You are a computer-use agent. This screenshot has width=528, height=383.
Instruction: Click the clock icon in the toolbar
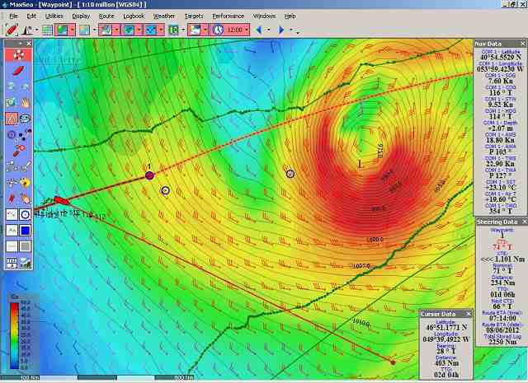click(x=218, y=30)
